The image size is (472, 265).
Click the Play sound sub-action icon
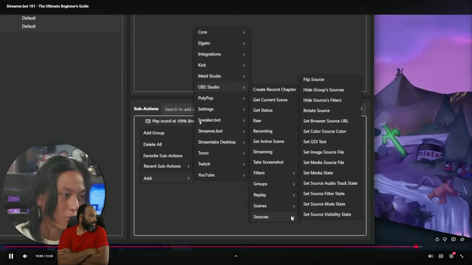[x=148, y=121]
